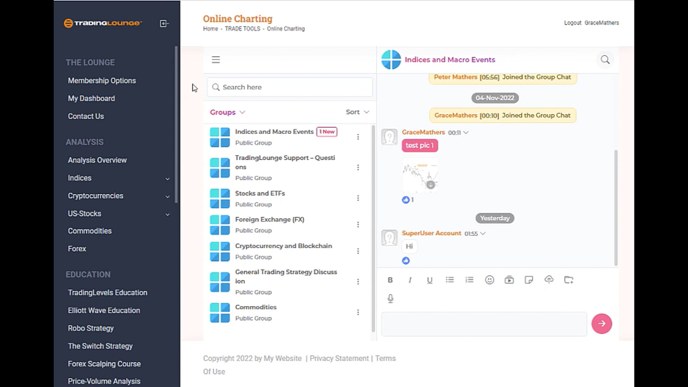This screenshot has height=387, width=688.
Task: Expand the Cryptocurrencies sidebar submenu
Action: (x=167, y=196)
